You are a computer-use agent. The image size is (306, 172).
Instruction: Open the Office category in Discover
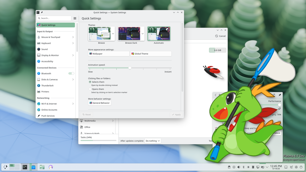pyautogui.click(x=97, y=127)
